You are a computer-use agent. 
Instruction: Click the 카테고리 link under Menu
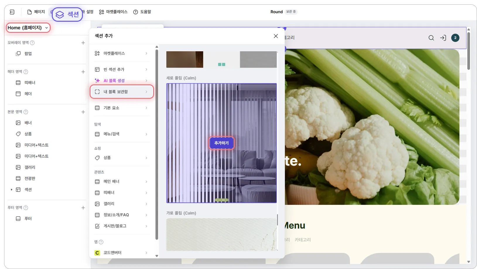coord(303,240)
